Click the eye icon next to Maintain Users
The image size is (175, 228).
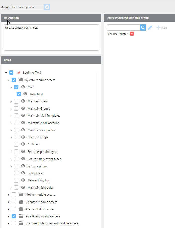pos(23,101)
